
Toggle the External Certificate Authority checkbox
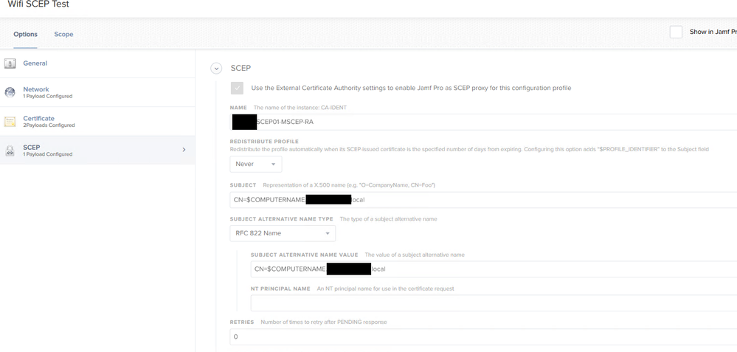click(238, 88)
